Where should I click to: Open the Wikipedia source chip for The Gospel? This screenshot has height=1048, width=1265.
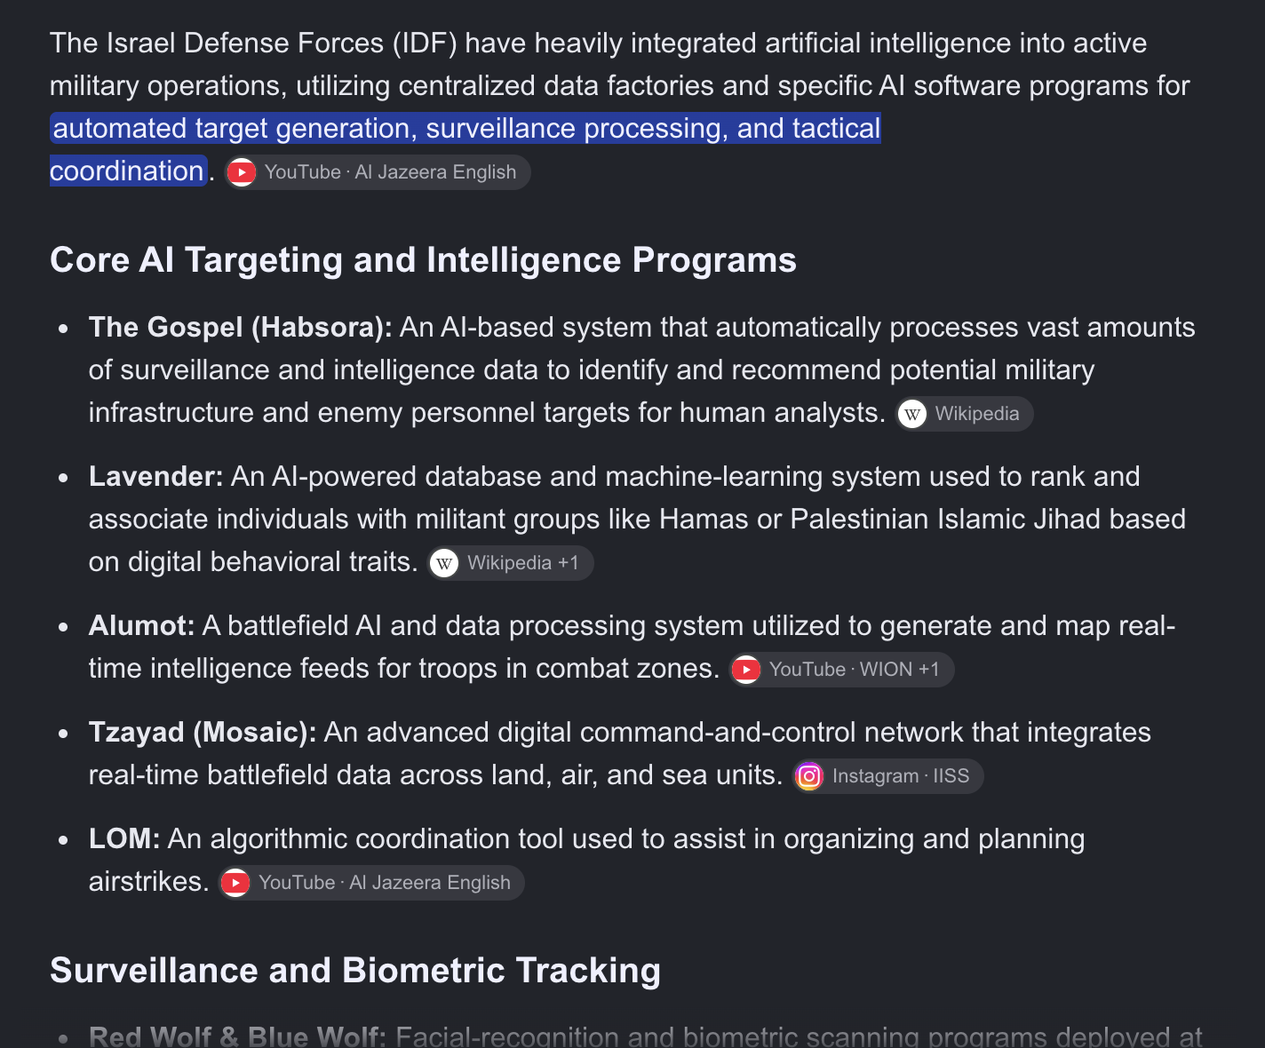[965, 414]
